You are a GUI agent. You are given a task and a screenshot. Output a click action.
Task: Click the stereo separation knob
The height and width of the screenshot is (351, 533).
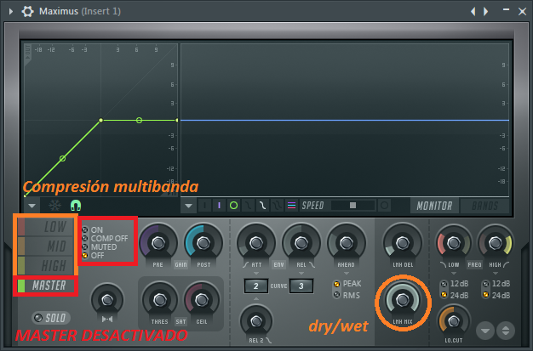pyautogui.click(x=107, y=300)
